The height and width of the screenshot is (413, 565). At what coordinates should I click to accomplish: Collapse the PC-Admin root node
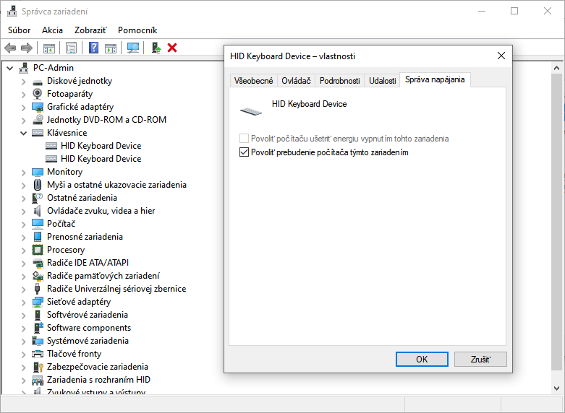click(10, 68)
